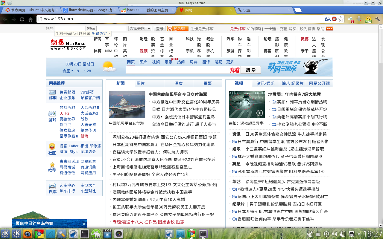Click the gray download arrow extension icon
383x239 pixels.
point(359,19)
